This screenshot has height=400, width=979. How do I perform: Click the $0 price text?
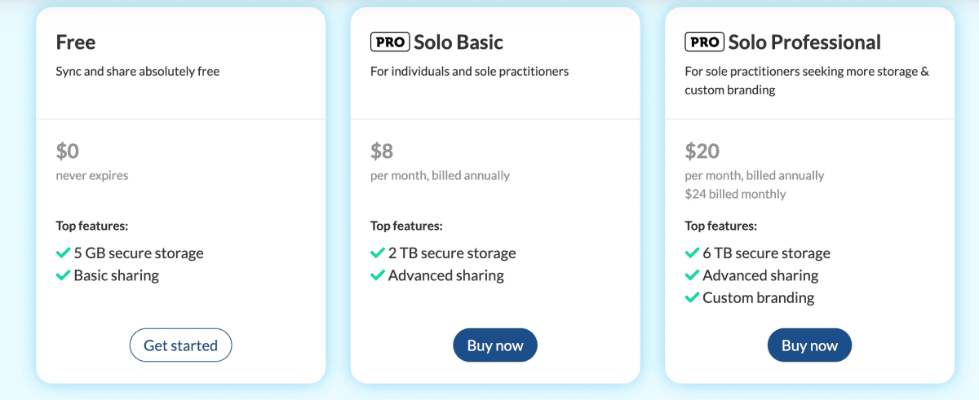68,151
